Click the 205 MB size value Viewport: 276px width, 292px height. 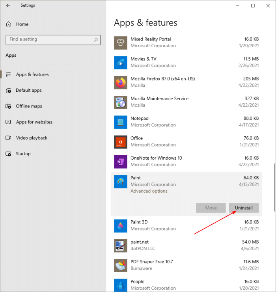coord(251,79)
